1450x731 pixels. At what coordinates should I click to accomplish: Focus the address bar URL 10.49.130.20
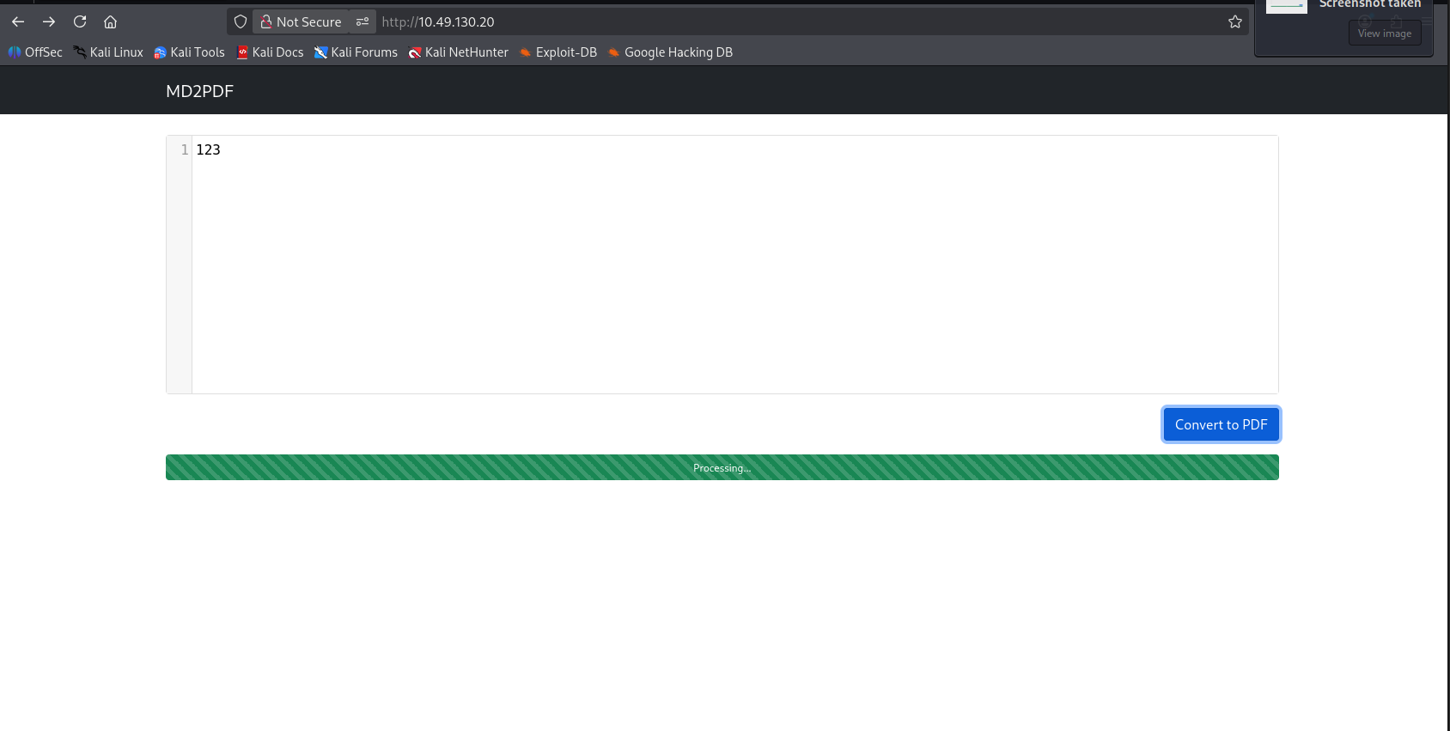click(x=438, y=21)
